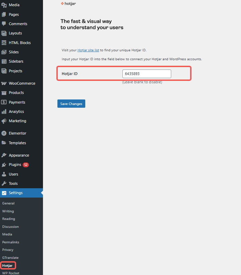Open WP Rocket settings submenu
Screen dimensions: 241x275
click(x=11, y=273)
